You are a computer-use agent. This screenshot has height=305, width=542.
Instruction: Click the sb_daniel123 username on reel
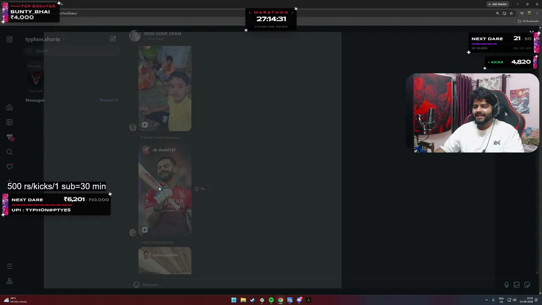(164, 150)
